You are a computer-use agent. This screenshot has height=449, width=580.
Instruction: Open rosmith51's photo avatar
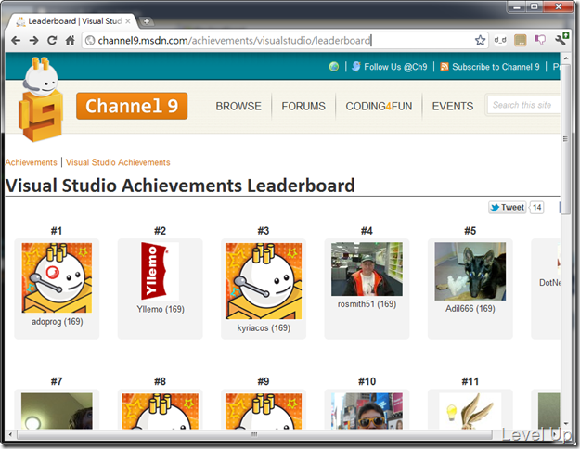367,269
